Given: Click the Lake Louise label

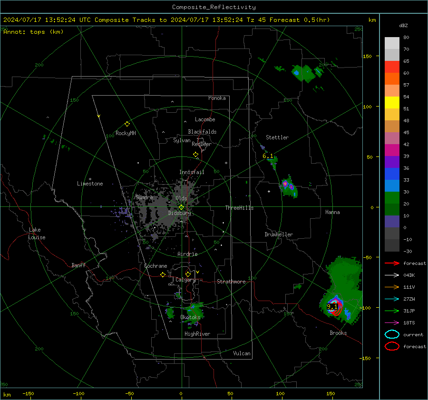Looking at the screenshot, I should 37,234.
